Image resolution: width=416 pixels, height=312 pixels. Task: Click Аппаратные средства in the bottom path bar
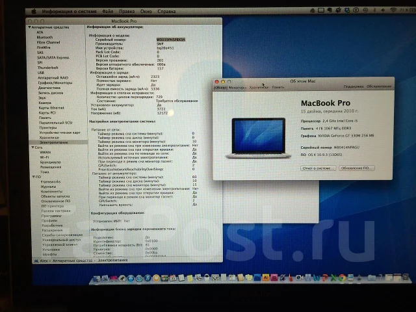(72, 261)
